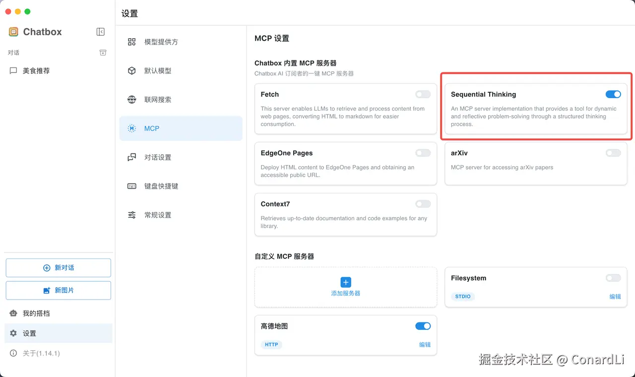Start a new chat with 新对话
The image size is (635, 377).
tap(58, 268)
